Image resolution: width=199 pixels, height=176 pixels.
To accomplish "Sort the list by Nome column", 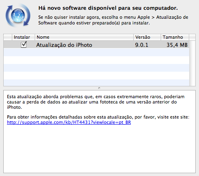I will 84,37.
